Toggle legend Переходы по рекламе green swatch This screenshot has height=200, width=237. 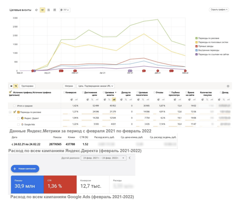196,38
